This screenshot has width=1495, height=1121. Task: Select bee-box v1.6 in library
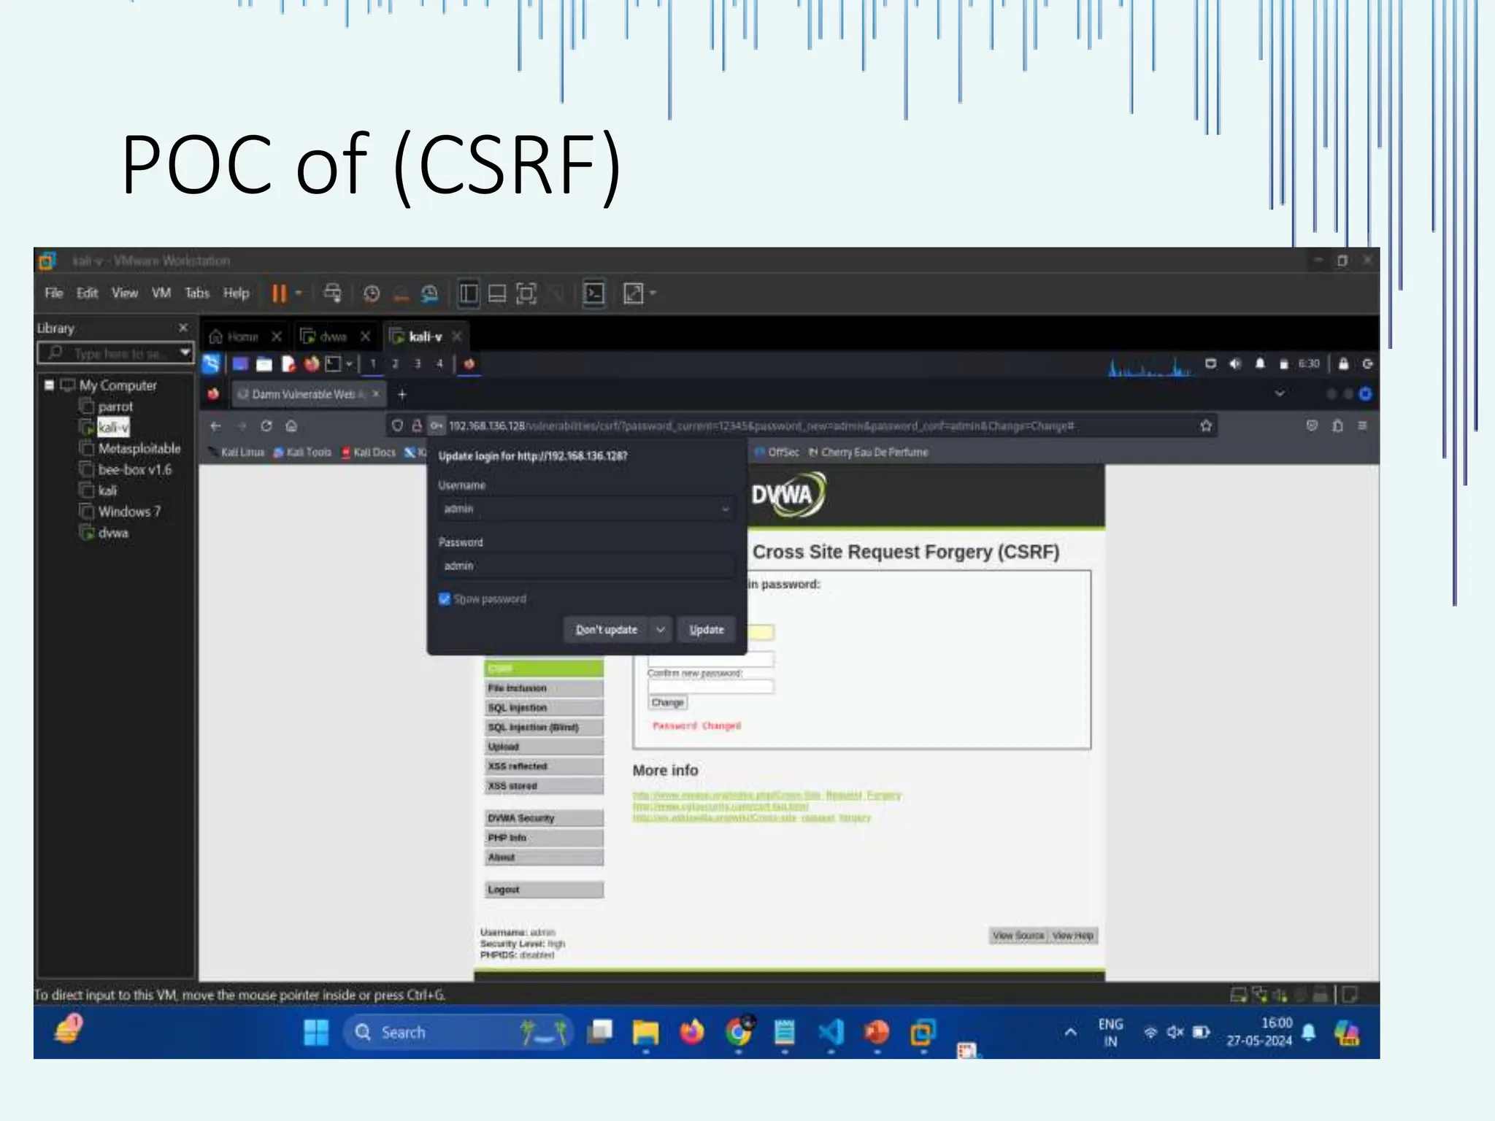tap(135, 469)
